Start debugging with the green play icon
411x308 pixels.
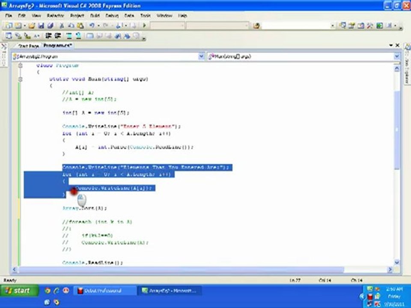tap(144, 25)
